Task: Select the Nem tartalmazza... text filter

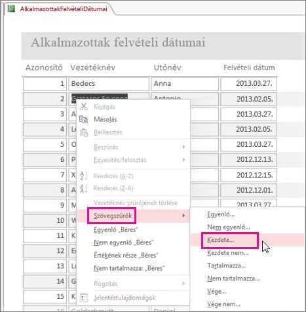Action: (247, 279)
